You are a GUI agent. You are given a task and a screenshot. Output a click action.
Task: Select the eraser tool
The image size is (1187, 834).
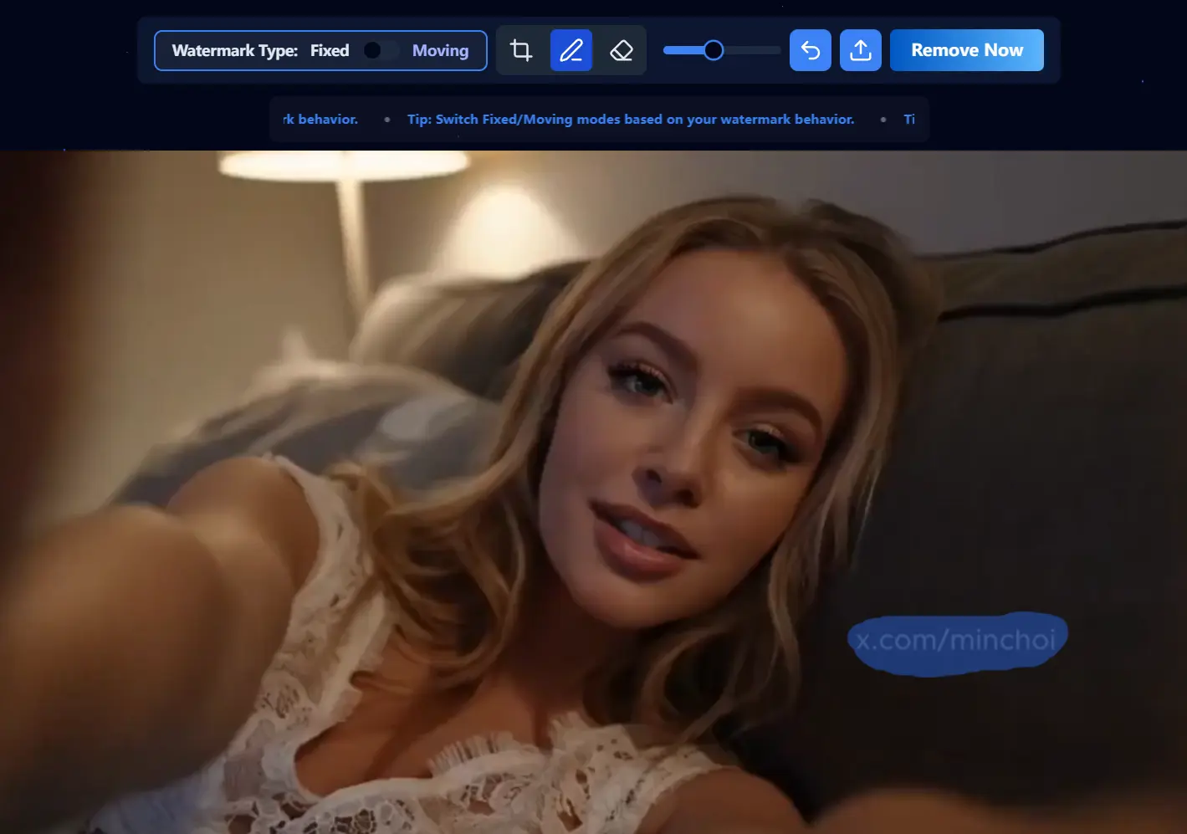pos(622,50)
